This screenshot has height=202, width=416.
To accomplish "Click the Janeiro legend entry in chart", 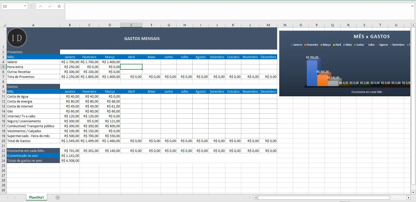I will pyautogui.click(x=296, y=45).
